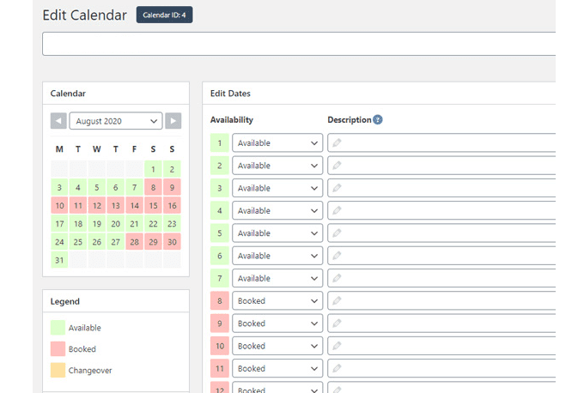Click the description field for day 6

tap(441, 256)
